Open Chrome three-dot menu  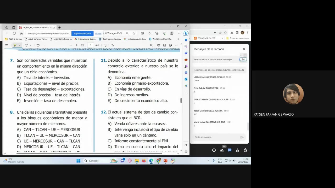[248, 33]
